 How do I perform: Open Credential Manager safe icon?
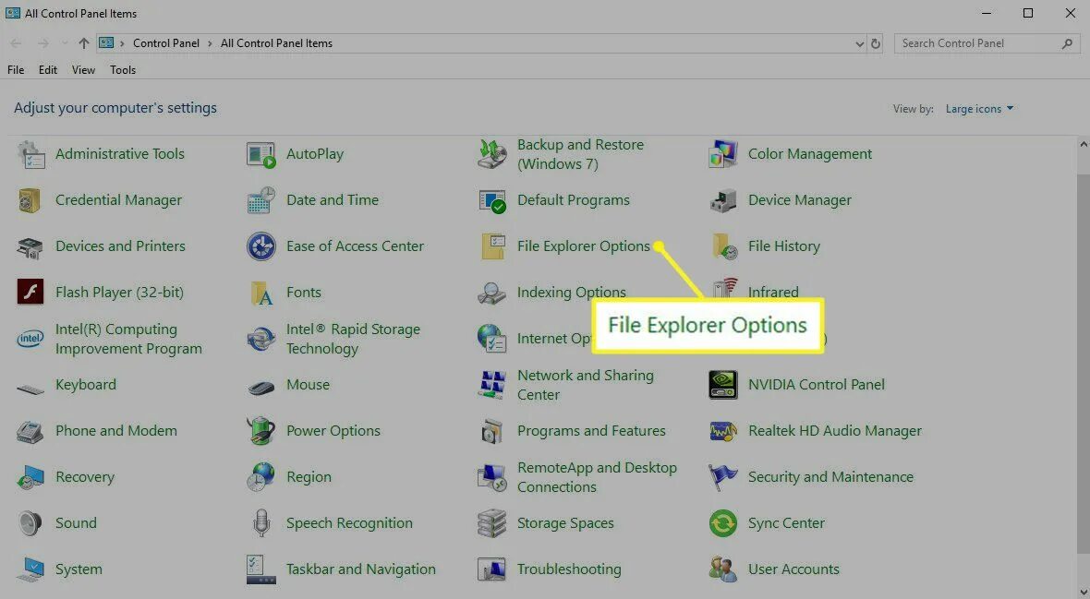point(30,200)
